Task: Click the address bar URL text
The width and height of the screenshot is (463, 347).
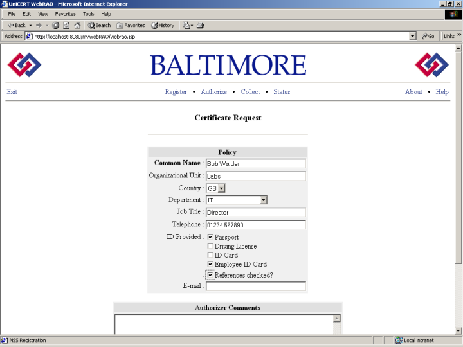Action: [85, 37]
